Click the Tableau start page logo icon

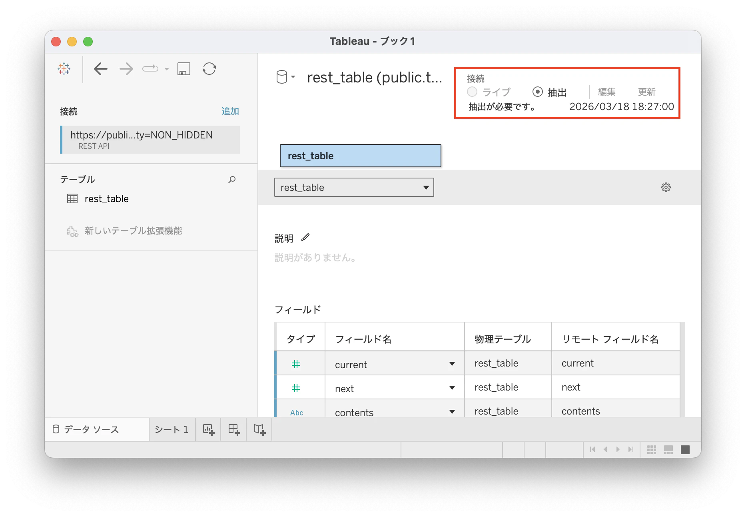(x=64, y=69)
